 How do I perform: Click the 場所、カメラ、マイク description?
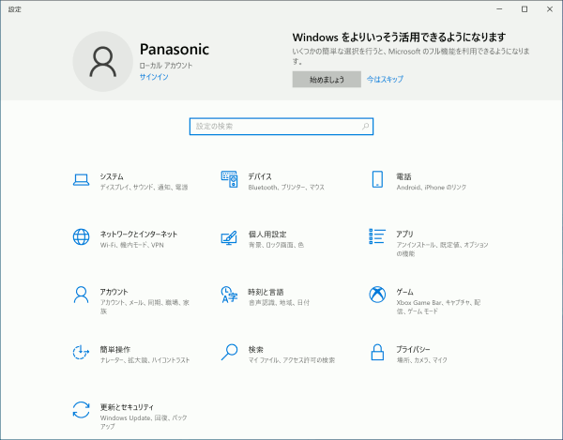point(422,360)
